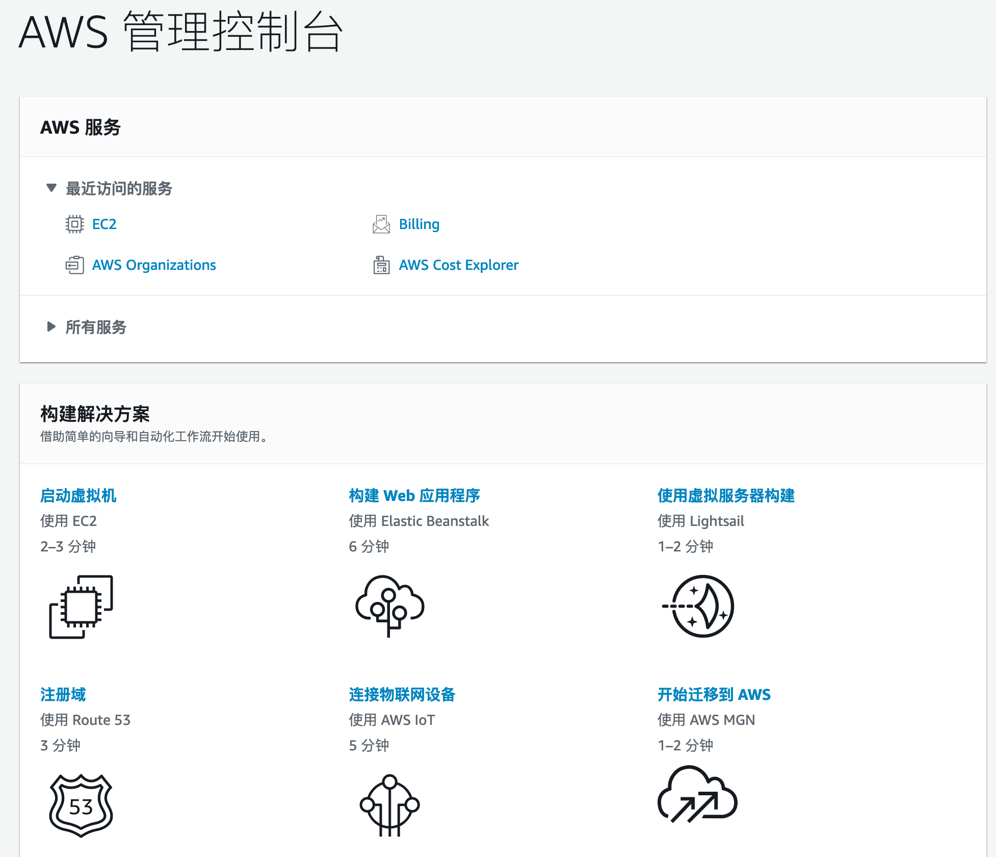996x857 pixels.
Task: Click the 启动虚拟机 solution link
Action: coord(78,496)
